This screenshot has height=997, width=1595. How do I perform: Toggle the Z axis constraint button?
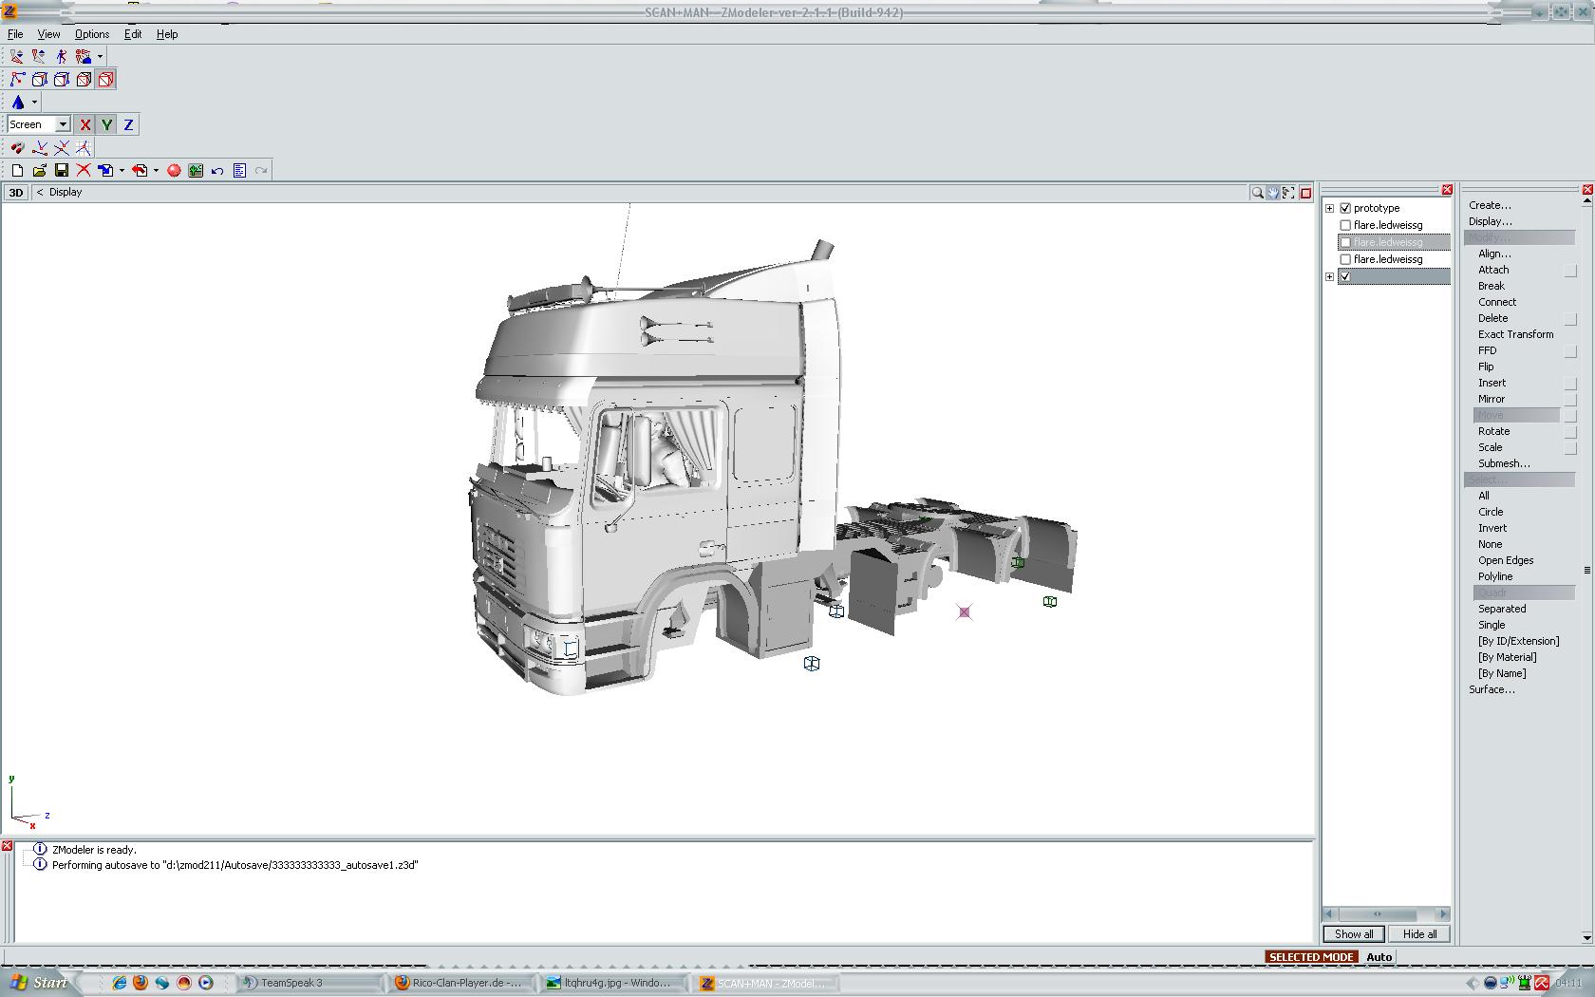click(128, 124)
